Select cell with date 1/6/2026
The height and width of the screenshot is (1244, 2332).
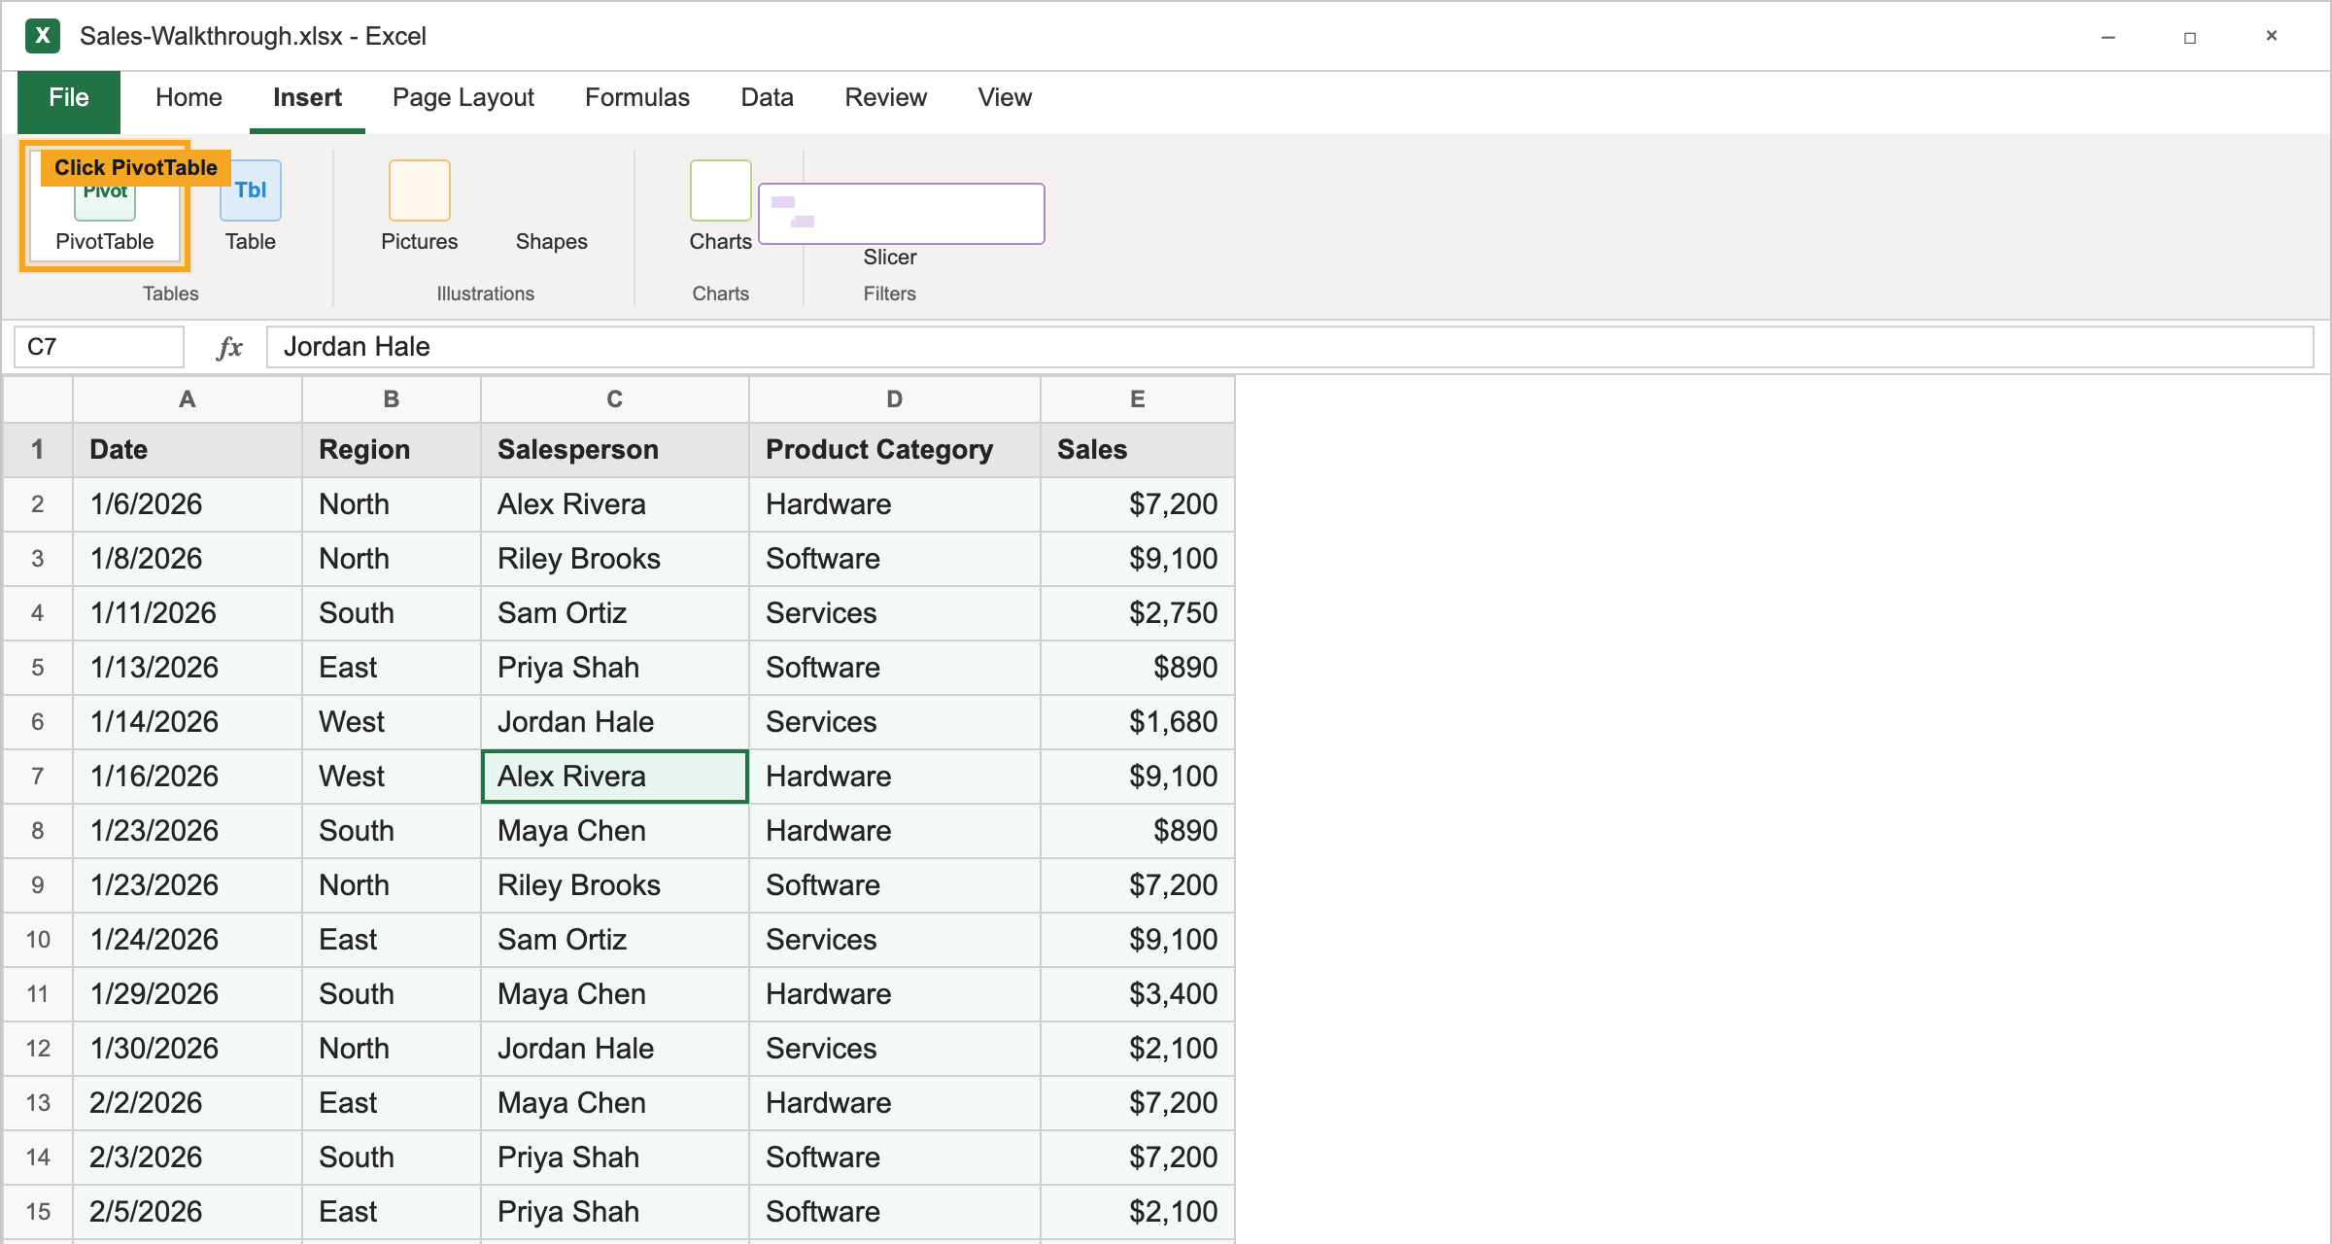[188, 504]
